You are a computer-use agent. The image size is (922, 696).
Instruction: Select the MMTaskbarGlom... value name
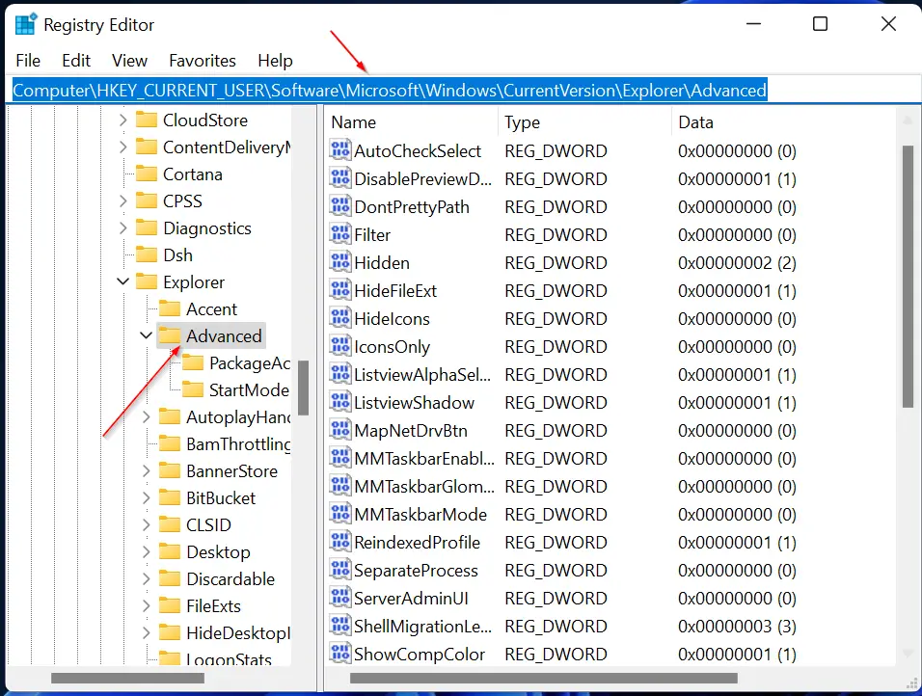click(x=424, y=486)
